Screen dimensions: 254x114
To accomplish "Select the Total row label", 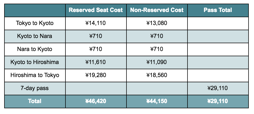I will click(35, 102).
